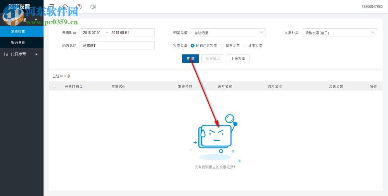Open 发票归集 sidebar item

coord(22,32)
